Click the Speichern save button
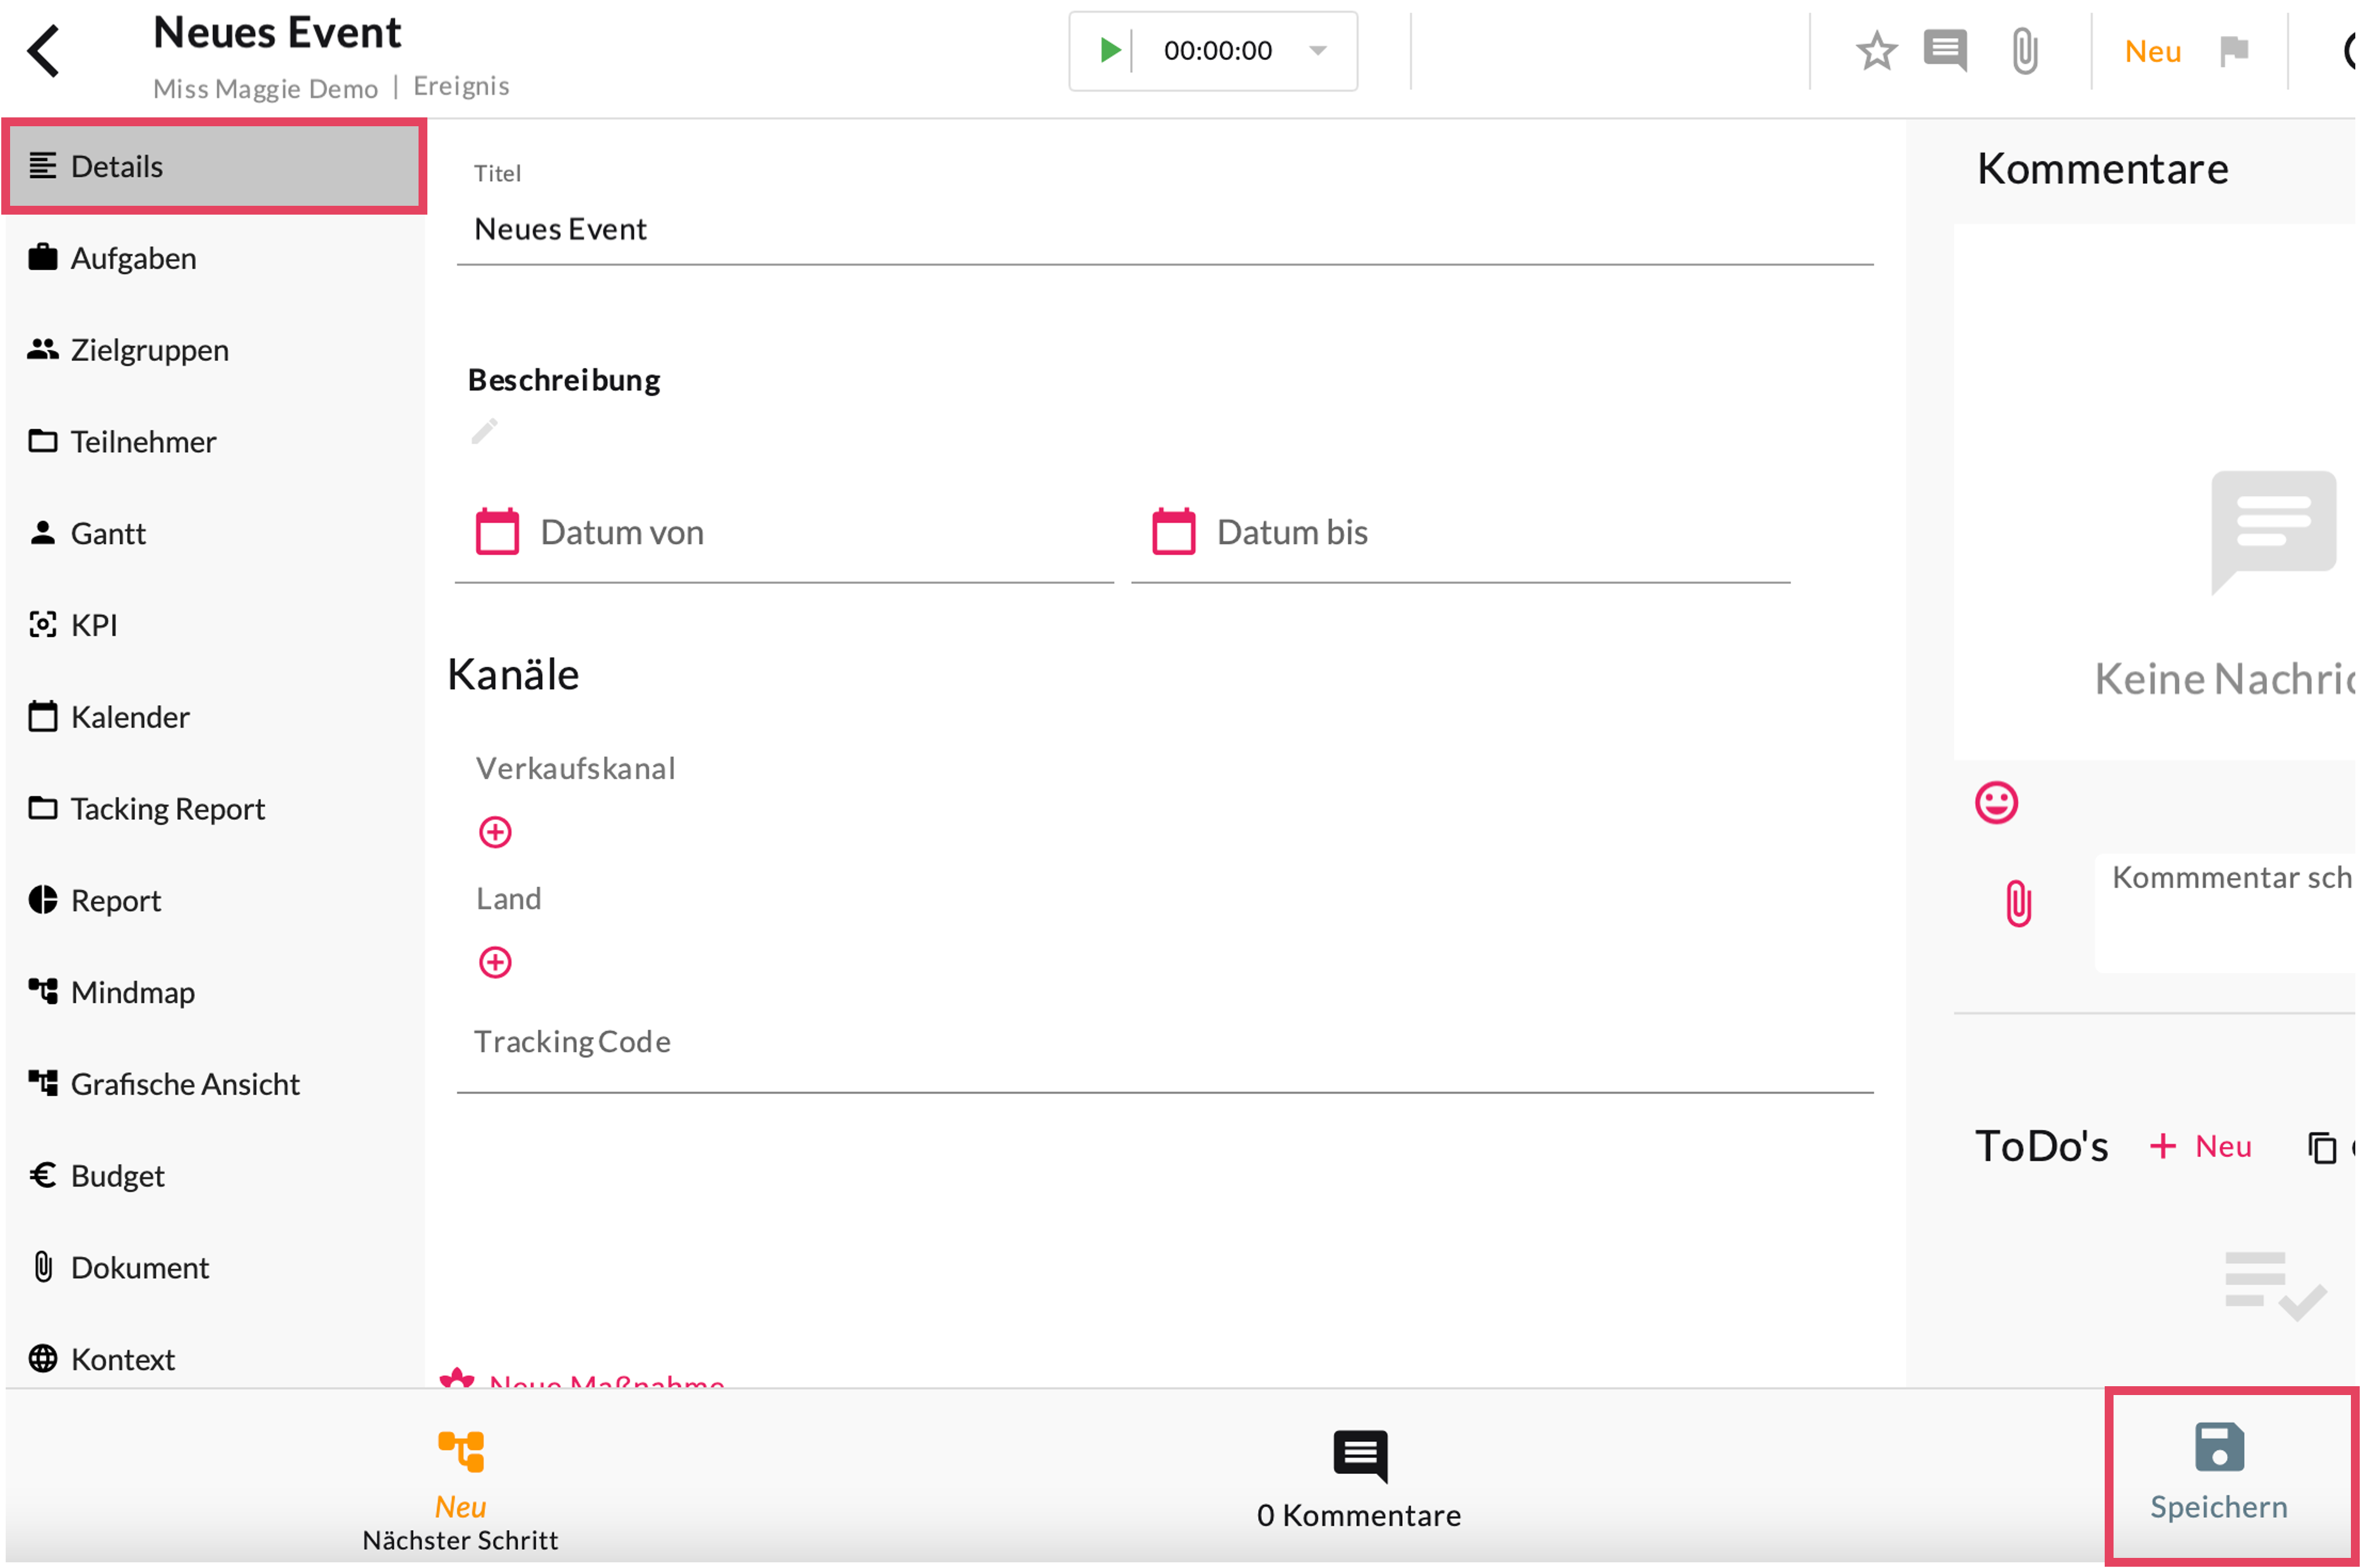The height and width of the screenshot is (1568, 2361). 2219,1473
